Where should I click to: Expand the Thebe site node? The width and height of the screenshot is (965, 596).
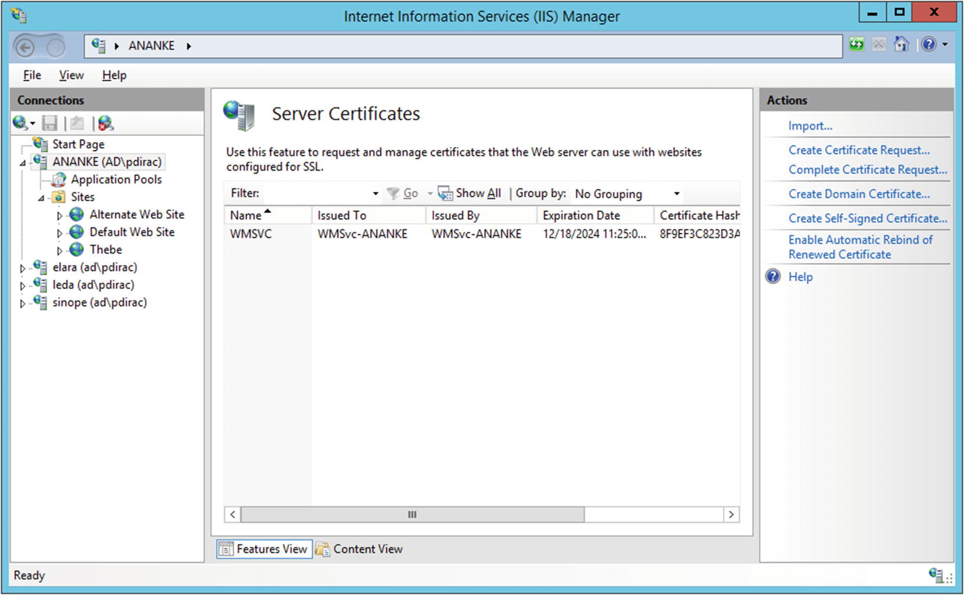[x=59, y=250]
